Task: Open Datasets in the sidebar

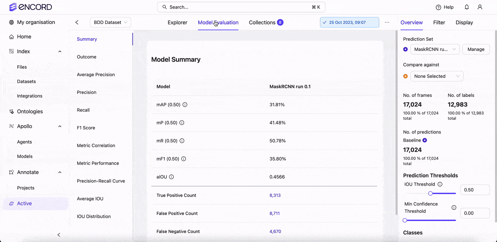Action: click(26, 81)
